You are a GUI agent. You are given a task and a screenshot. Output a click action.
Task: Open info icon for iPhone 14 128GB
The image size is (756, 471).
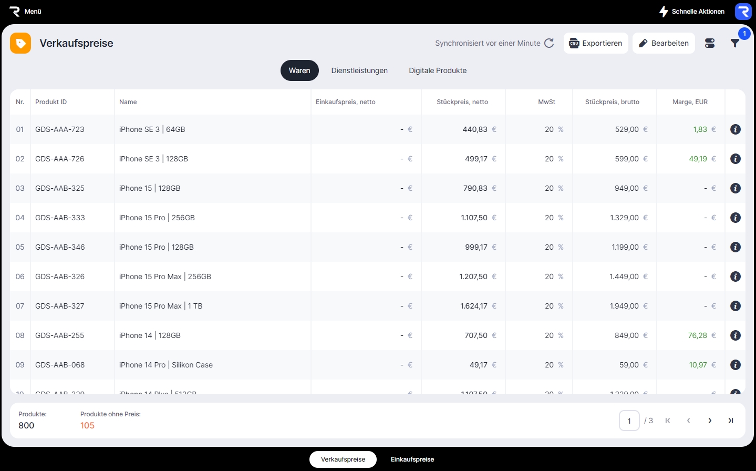point(735,335)
